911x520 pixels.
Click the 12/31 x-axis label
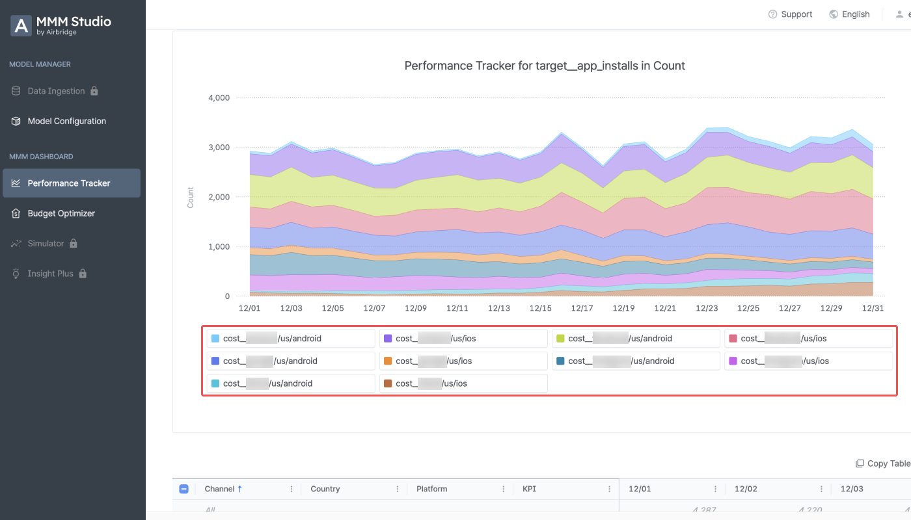coord(873,308)
